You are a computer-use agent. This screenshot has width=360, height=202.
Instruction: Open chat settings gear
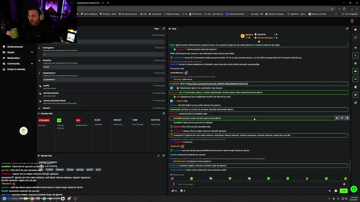click(330, 191)
